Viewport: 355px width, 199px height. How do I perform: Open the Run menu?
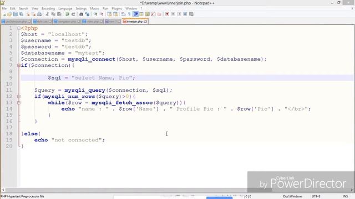pyautogui.click(x=105, y=8)
